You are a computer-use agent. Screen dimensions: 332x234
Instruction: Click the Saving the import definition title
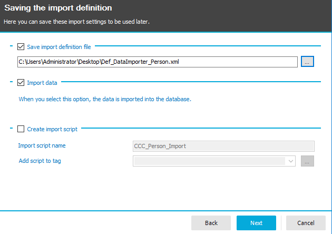[58, 8]
